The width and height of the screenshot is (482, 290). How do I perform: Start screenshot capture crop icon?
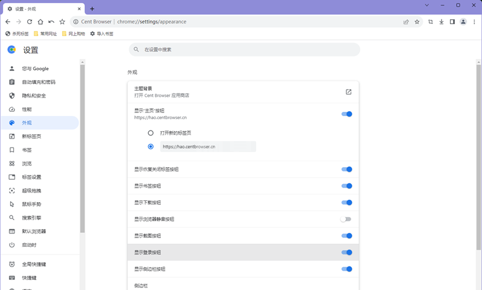pyautogui.click(x=430, y=22)
